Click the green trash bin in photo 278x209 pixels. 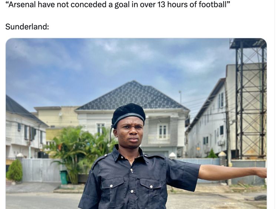[64, 177]
